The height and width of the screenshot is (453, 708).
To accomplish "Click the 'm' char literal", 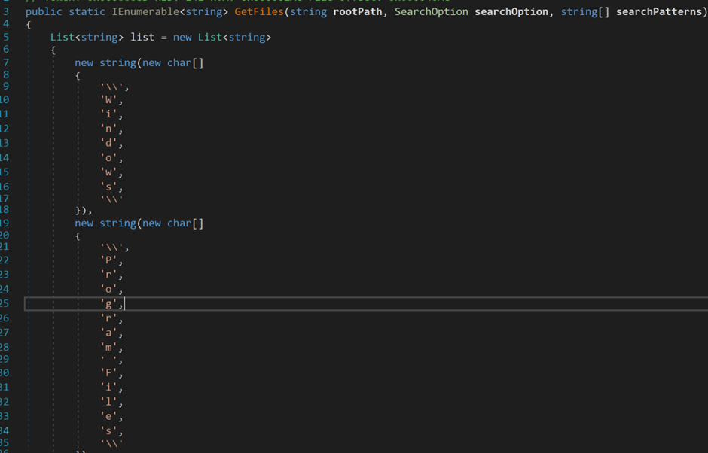I will click(x=108, y=348).
